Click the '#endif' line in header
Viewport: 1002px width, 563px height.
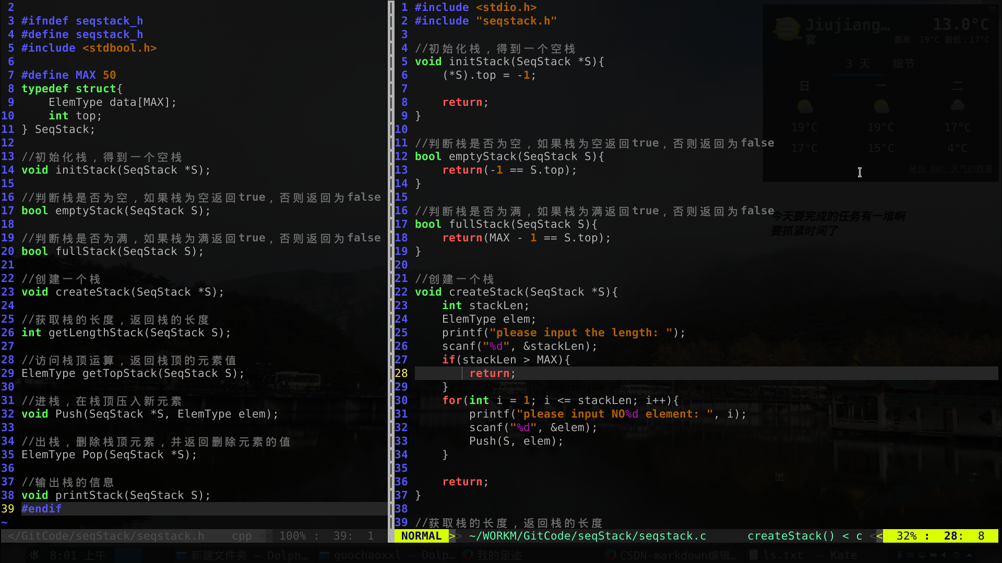(42, 509)
